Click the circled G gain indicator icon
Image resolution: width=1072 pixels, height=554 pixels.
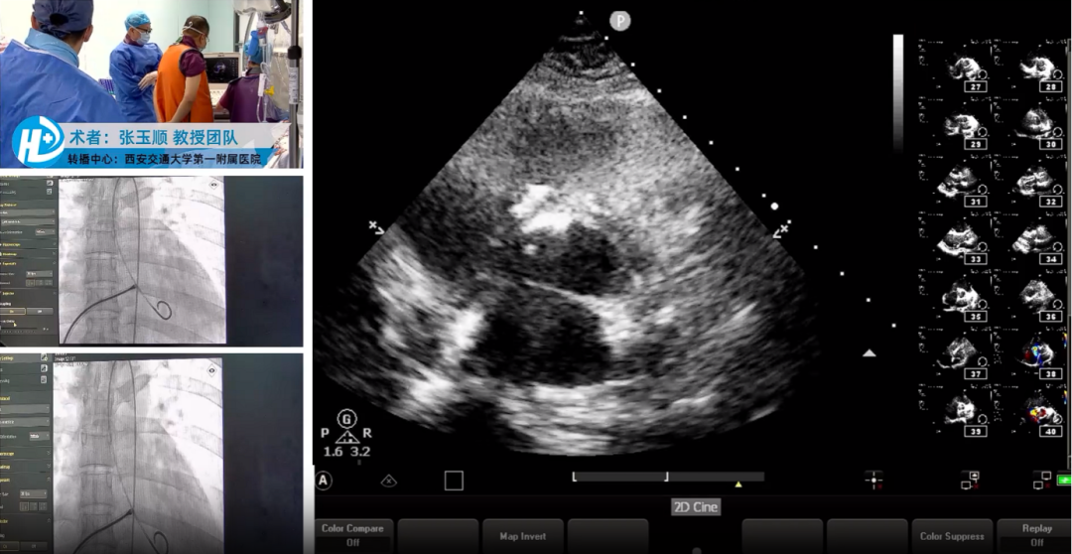tap(346, 418)
